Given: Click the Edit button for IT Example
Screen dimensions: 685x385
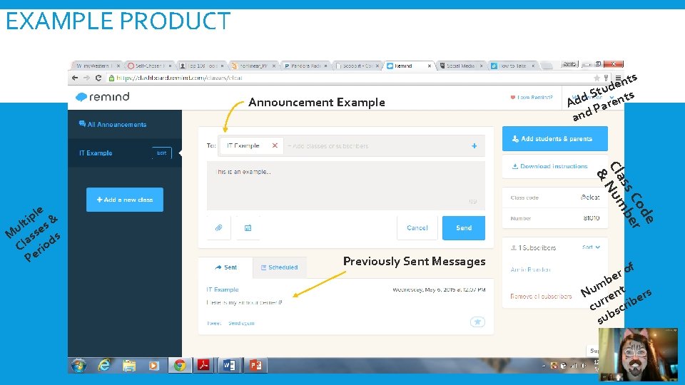Looking at the screenshot, I should (162, 153).
